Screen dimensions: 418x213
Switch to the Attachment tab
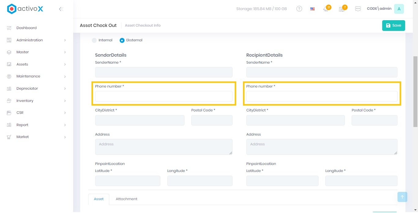(x=126, y=199)
